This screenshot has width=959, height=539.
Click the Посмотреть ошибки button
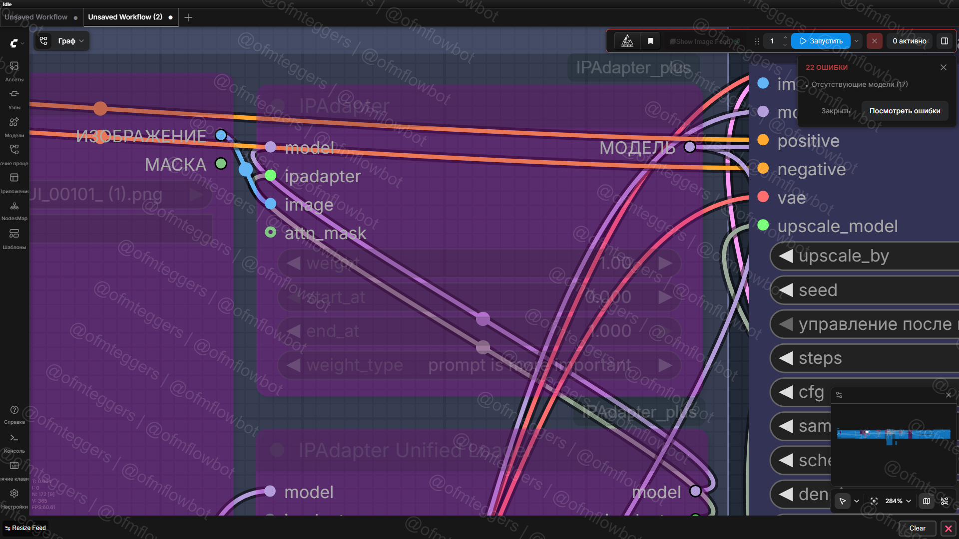point(905,111)
